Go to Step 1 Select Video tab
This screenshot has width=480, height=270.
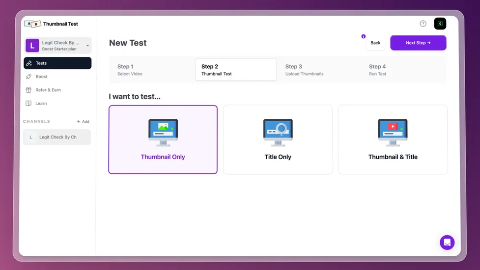pos(151,70)
